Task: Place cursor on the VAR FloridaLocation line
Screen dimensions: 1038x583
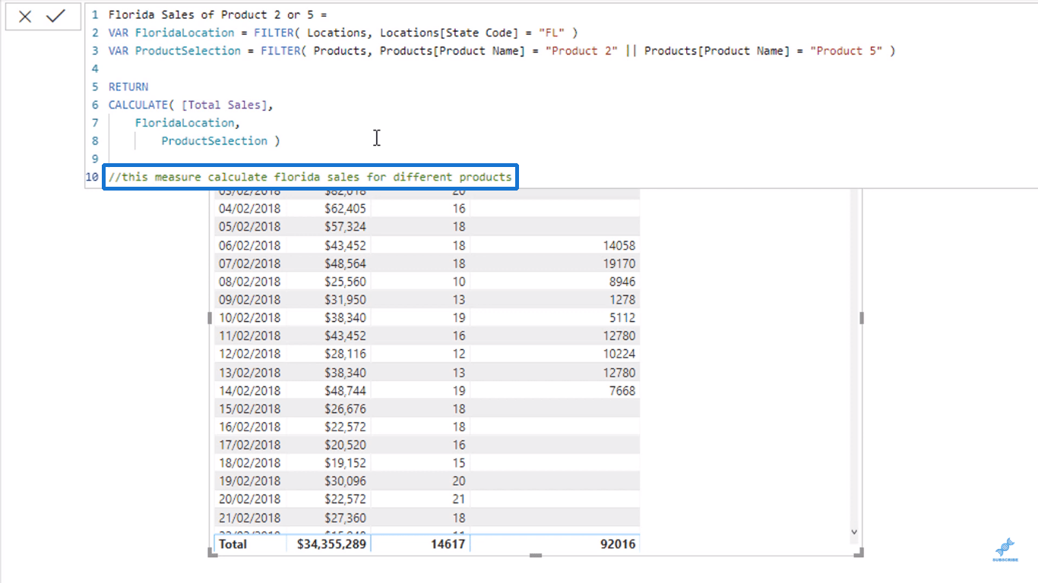Action: [343, 33]
